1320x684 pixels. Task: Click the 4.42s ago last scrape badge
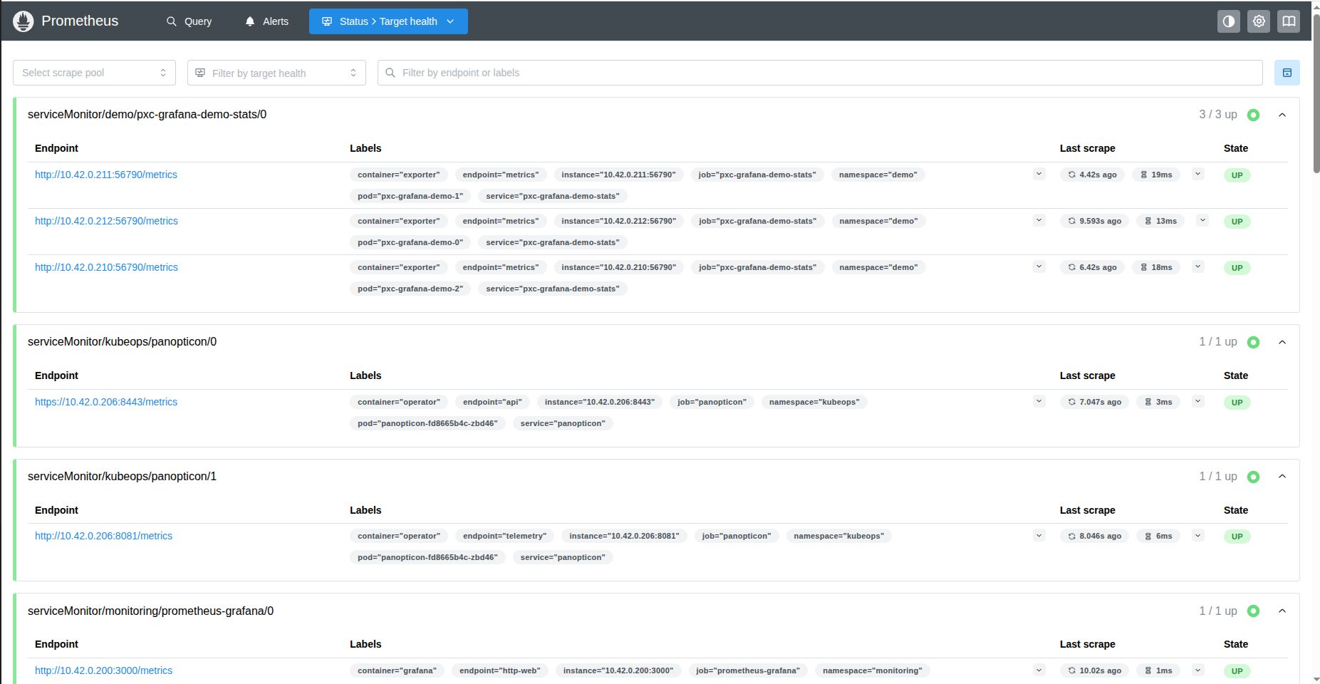click(1092, 175)
